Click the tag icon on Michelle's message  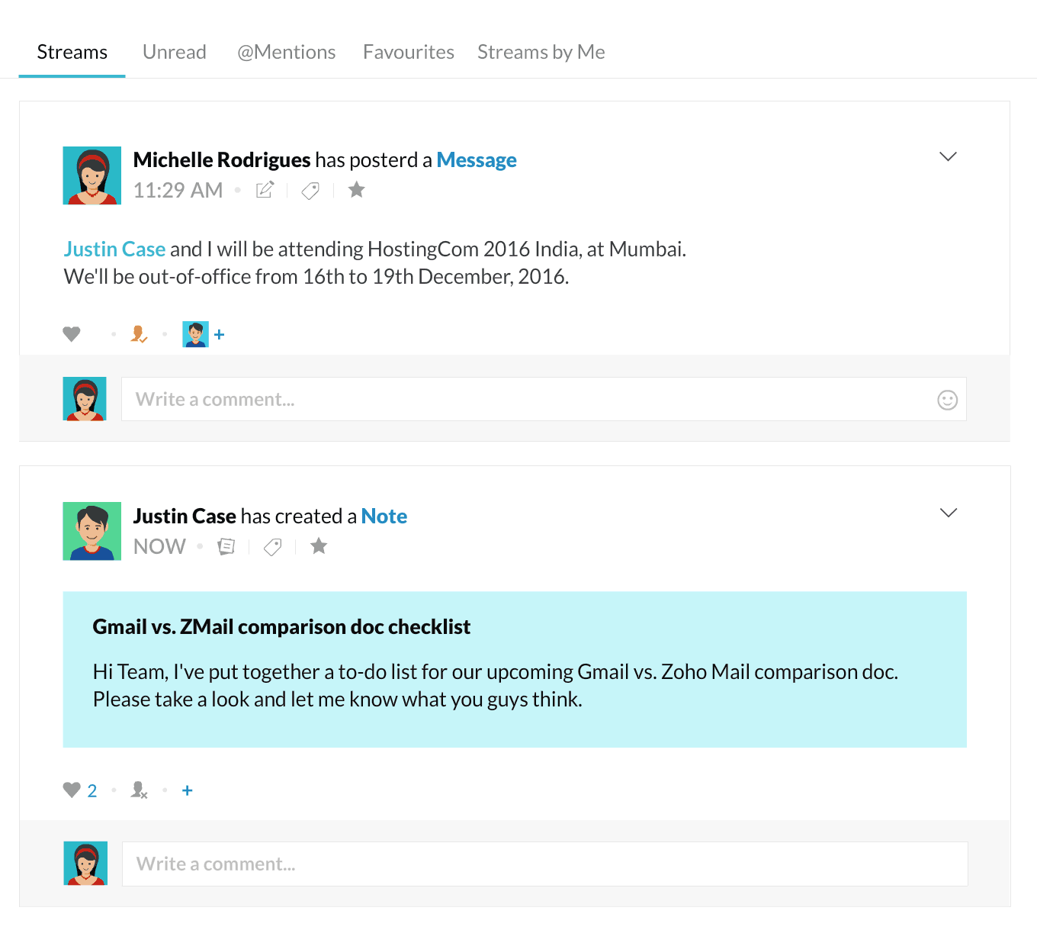click(x=310, y=190)
